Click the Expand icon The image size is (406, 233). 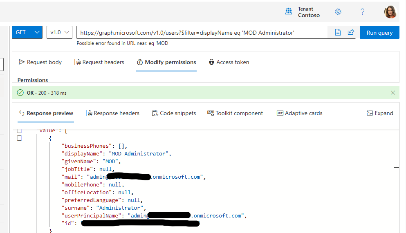click(x=370, y=113)
